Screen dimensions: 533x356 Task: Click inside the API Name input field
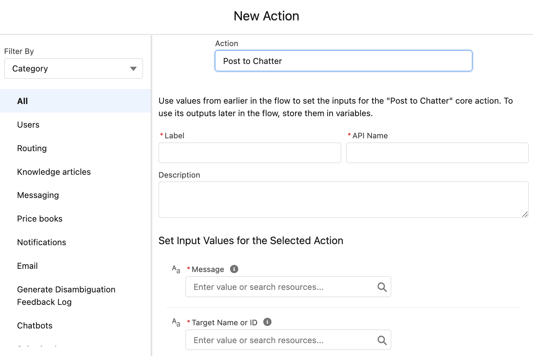pyautogui.click(x=437, y=153)
